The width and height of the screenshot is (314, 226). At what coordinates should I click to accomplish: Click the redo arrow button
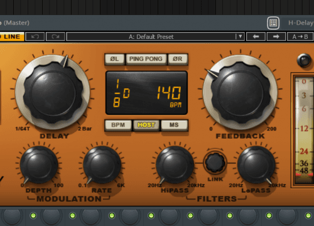[55, 36]
